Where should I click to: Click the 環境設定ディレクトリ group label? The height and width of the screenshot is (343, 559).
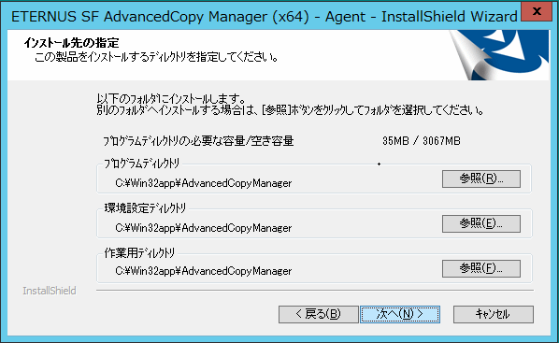145,207
